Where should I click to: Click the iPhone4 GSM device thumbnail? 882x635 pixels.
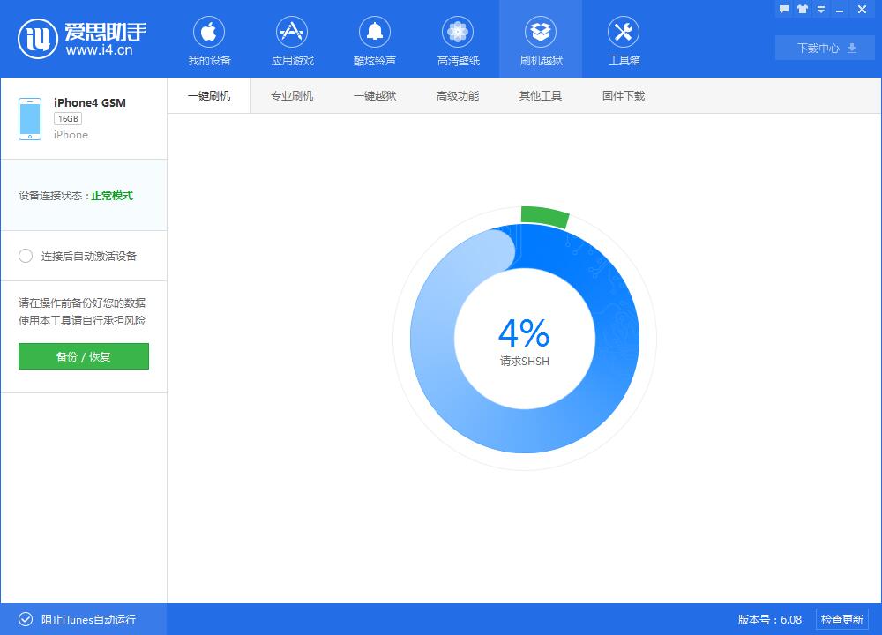30,117
